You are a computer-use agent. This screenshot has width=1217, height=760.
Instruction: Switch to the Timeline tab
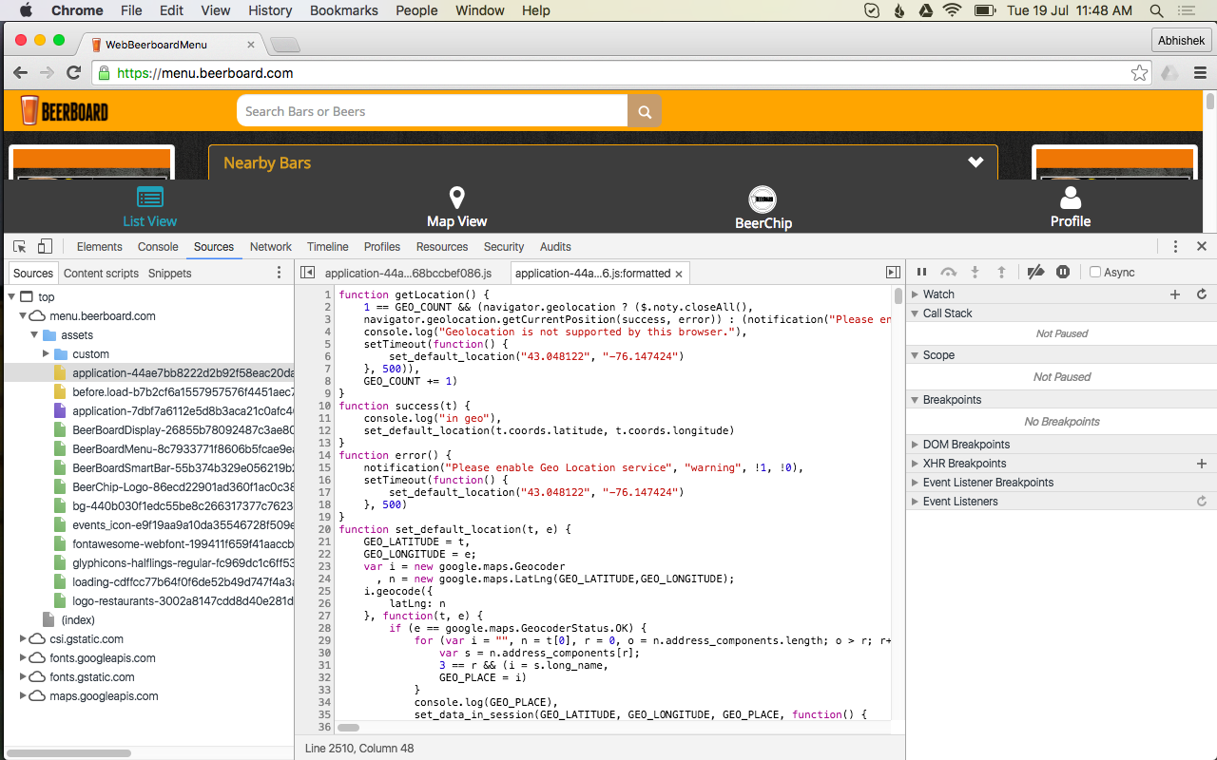(x=328, y=247)
